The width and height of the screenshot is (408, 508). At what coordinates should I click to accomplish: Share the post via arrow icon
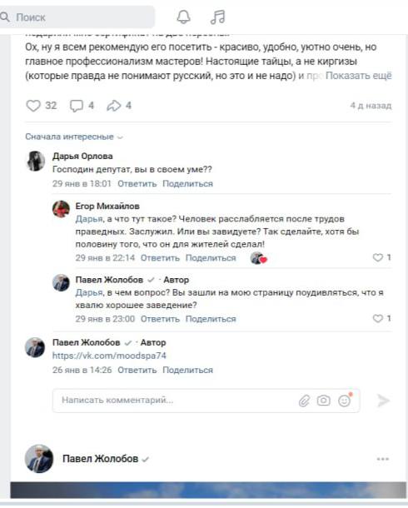coord(113,106)
